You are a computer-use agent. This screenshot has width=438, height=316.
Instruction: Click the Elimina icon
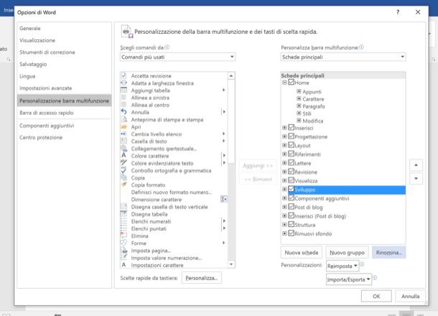pyautogui.click(x=124, y=236)
